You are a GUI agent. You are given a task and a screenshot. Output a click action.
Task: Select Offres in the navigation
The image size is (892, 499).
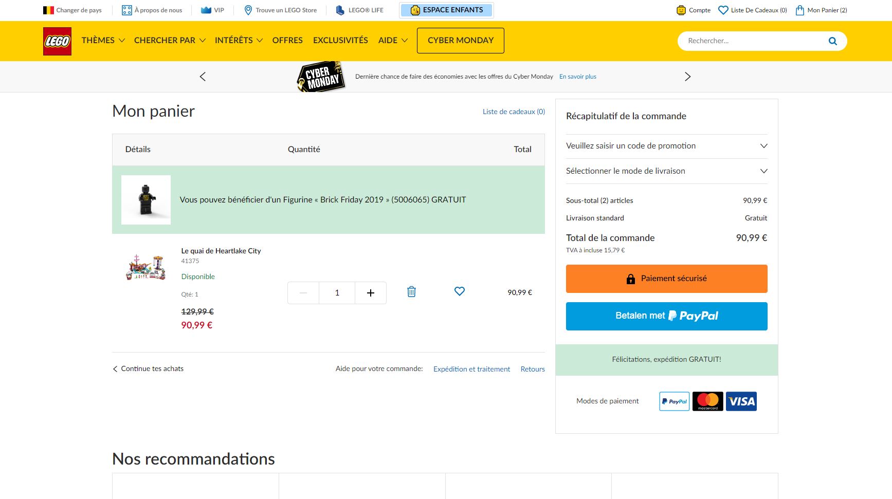(x=287, y=40)
